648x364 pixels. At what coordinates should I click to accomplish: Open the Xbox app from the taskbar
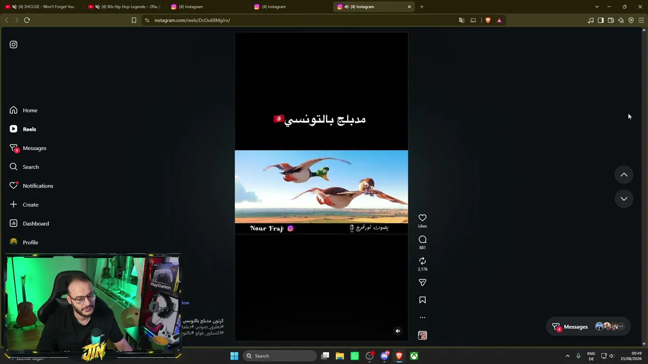click(x=414, y=356)
